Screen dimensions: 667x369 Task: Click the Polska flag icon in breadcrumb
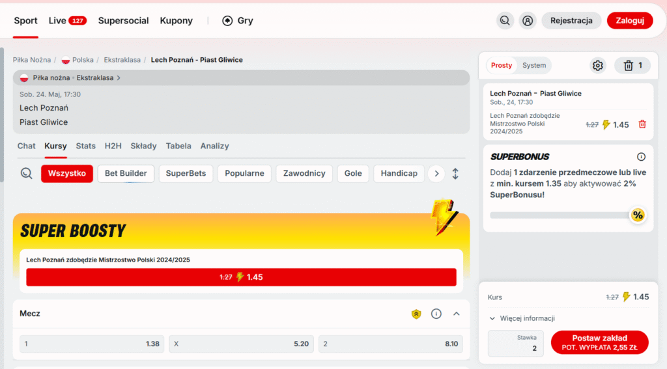[66, 60]
